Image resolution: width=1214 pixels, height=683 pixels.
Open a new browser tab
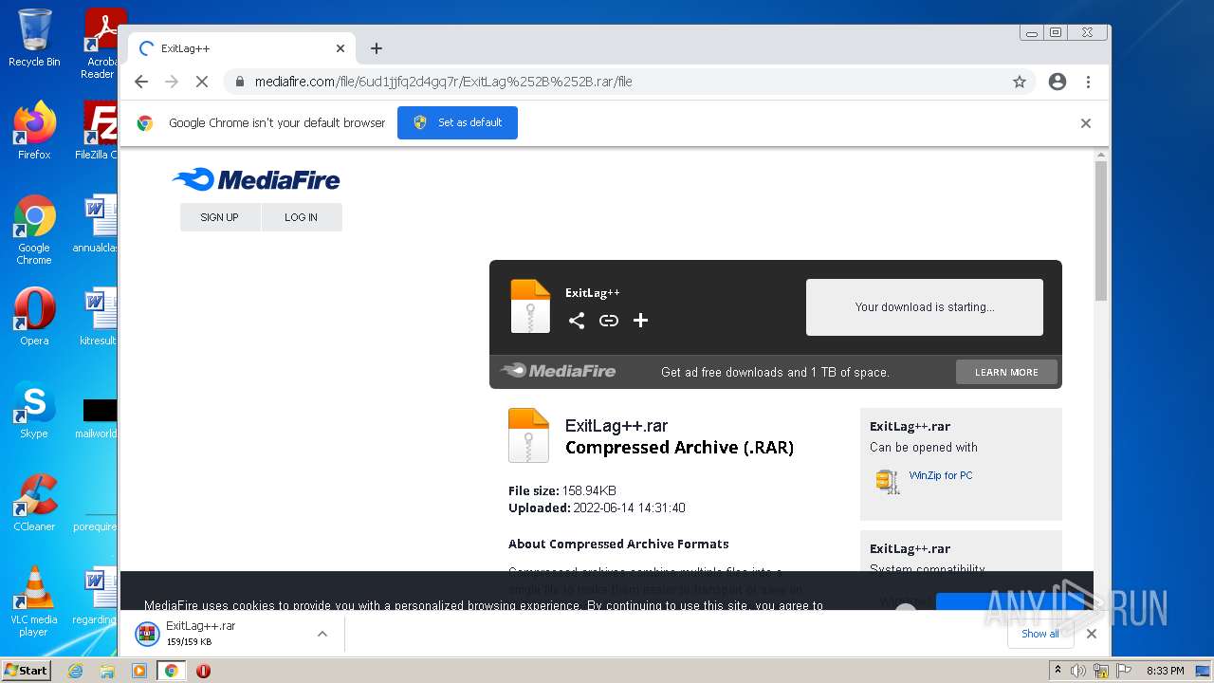377,48
